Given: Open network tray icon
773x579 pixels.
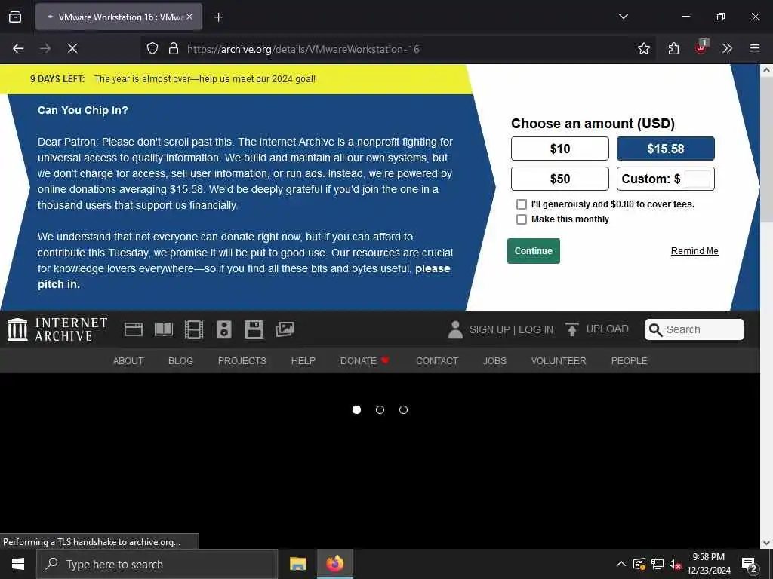Looking at the screenshot, I should 658,564.
